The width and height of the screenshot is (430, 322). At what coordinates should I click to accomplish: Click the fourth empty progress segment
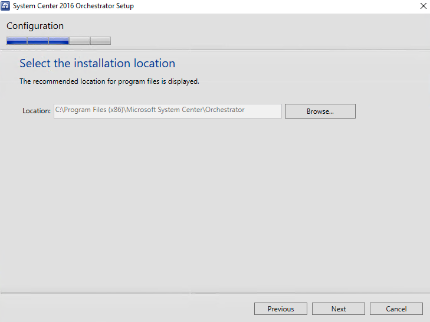[80, 41]
